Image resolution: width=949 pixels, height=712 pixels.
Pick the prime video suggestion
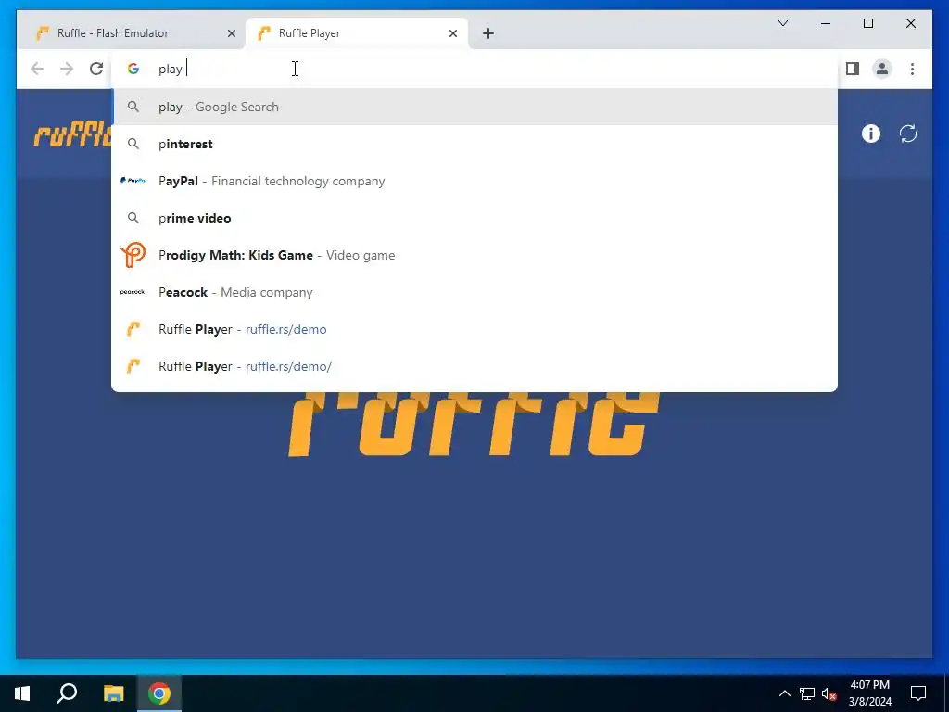[474, 218]
